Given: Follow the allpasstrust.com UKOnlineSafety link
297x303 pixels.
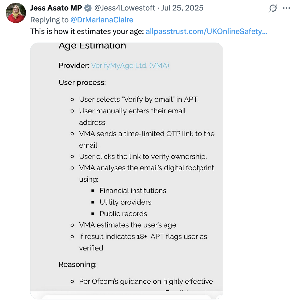Looking at the screenshot, I should point(206,32).
